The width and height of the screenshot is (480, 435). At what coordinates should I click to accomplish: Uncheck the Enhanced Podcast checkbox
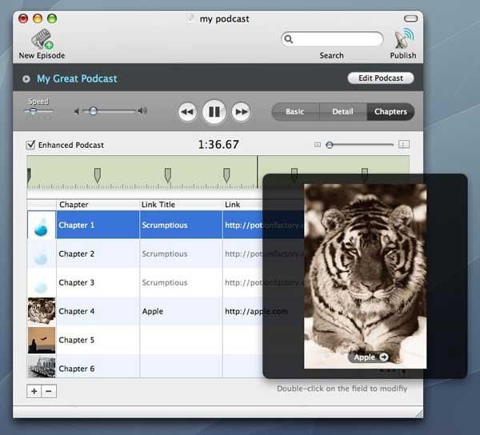31,144
